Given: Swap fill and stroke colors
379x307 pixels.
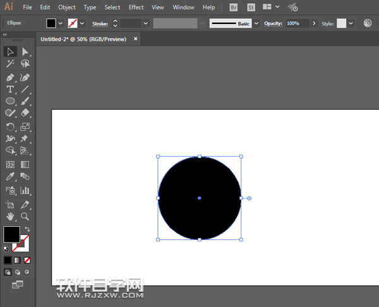Looking at the screenshot, I should (x=27, y=229).
